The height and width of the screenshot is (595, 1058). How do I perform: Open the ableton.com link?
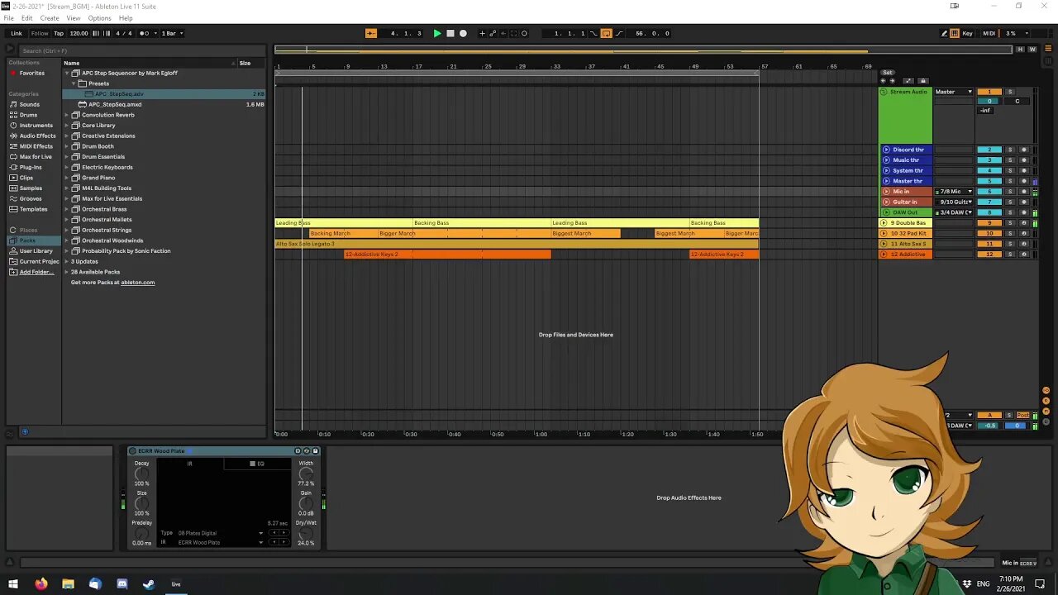tap(137, 283)
